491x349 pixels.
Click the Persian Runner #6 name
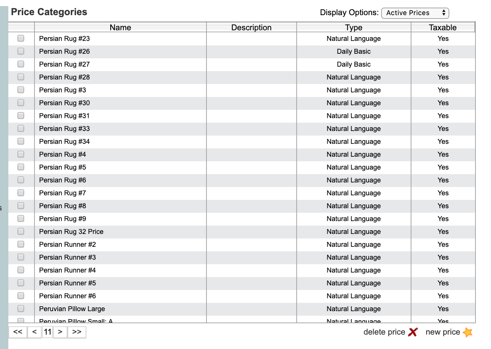coord(67,296)
